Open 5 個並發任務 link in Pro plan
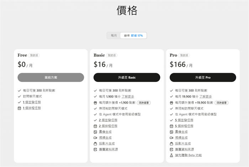The width and height of the screenshot is (249, 167). [184, 120]
